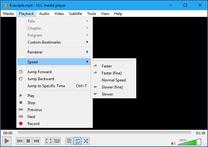The width and height of the screenshot is (208, 147).
Task: Choose Faster (fine) speed option
Action: click(113, 73)
